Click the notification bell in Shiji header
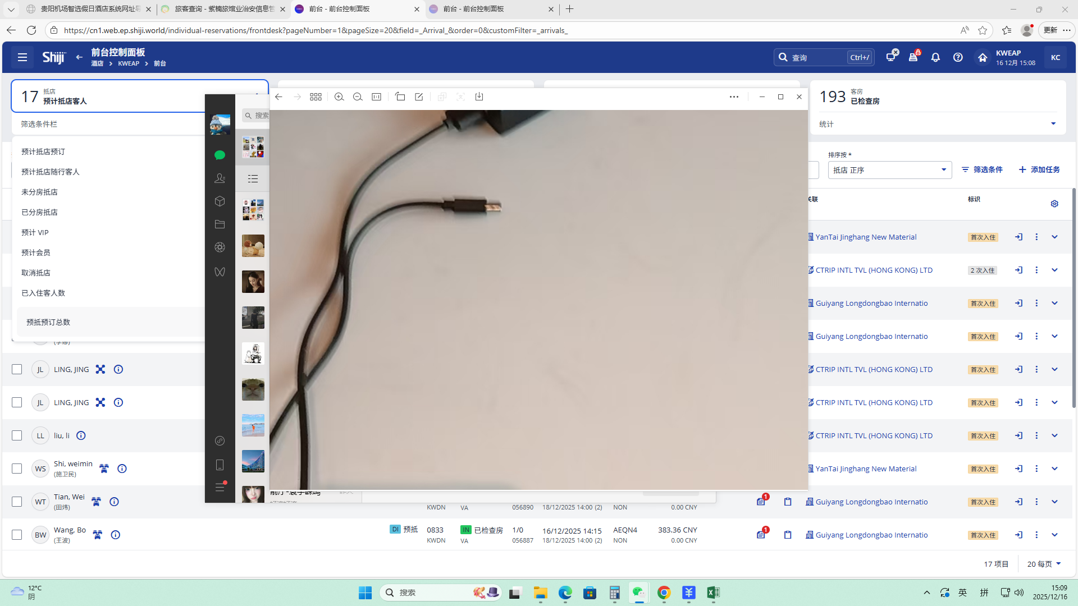This screenshot has width=1078, height=606. click(x=935, y=57)
